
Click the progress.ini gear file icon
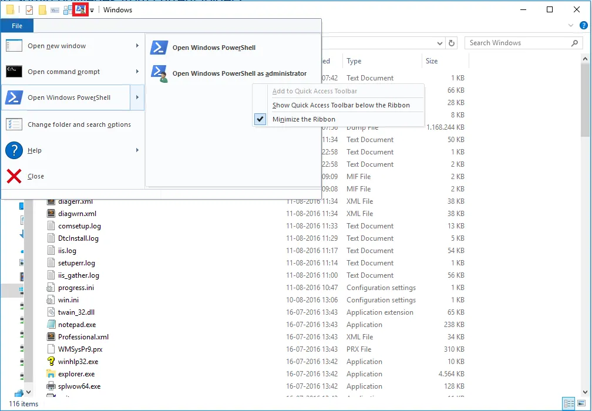(51, 288)
